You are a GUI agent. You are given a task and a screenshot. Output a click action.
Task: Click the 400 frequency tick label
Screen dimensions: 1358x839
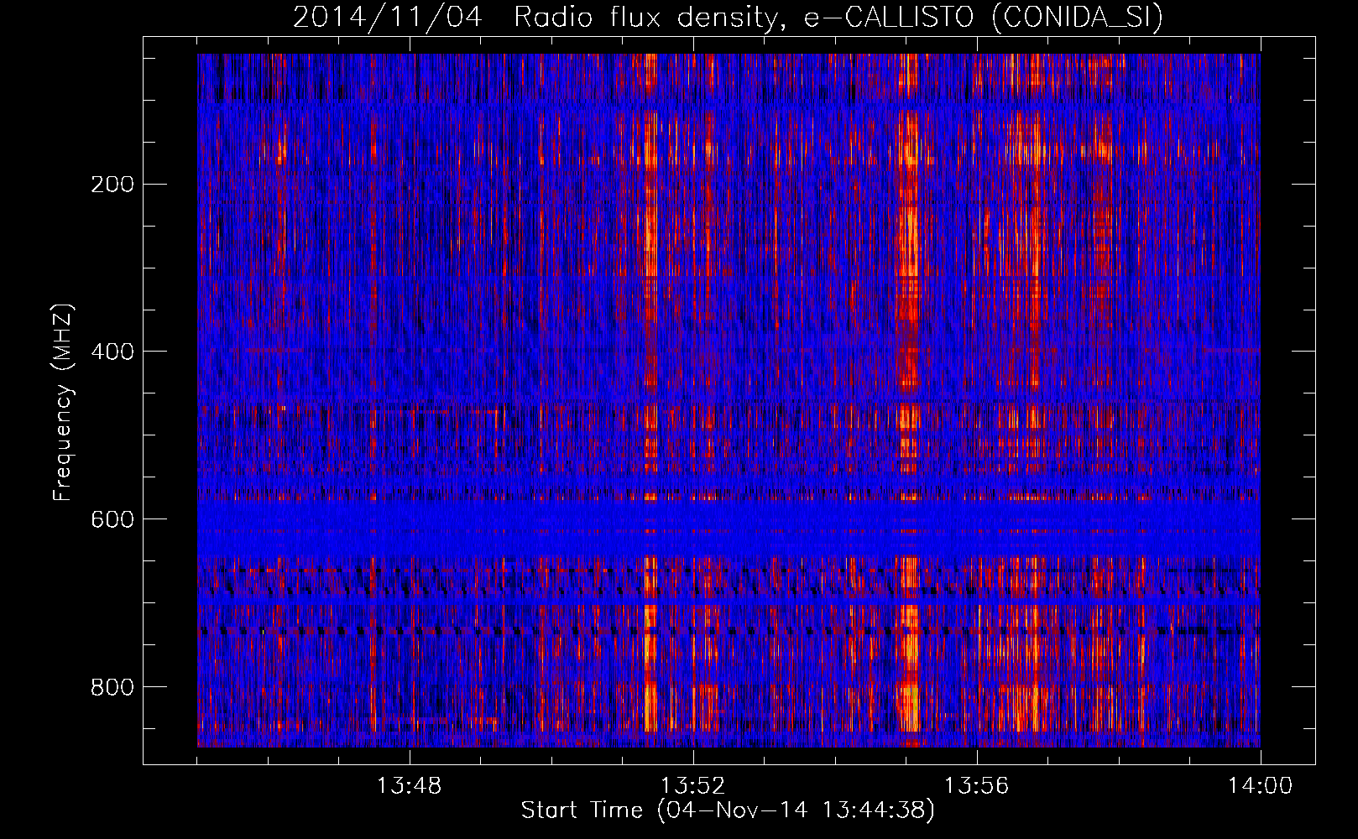pos(112,352)
